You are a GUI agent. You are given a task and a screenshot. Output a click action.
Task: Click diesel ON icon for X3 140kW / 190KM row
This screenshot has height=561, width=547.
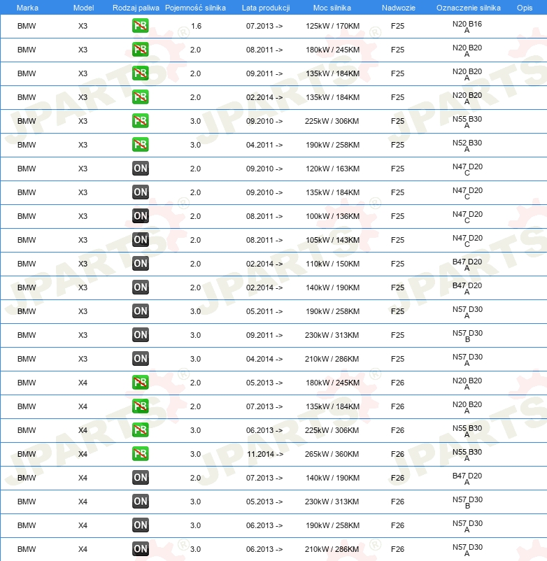(140, 287)
